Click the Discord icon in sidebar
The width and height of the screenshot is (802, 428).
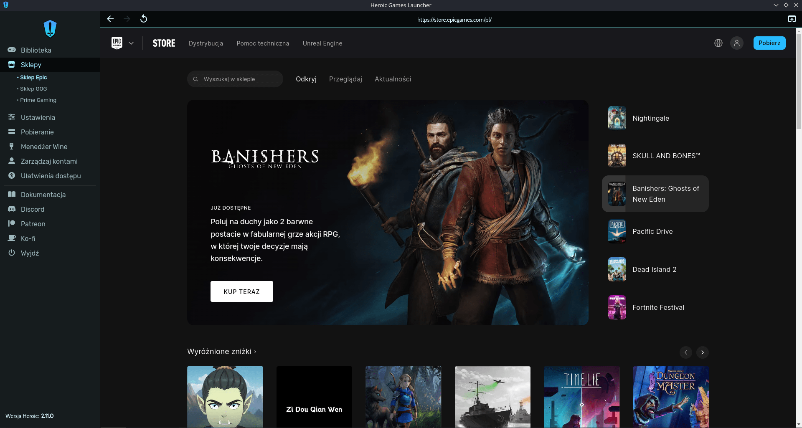(x=12, y=209)
